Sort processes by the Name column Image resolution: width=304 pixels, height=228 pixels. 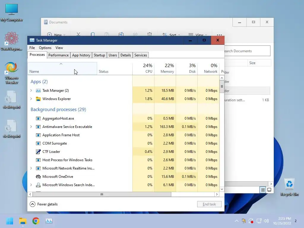(x=62, y=69)
